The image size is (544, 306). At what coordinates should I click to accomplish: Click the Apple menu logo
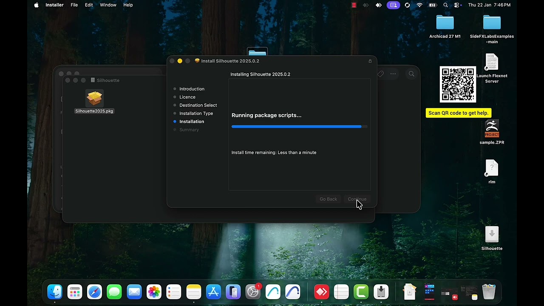tap(36, 5)
